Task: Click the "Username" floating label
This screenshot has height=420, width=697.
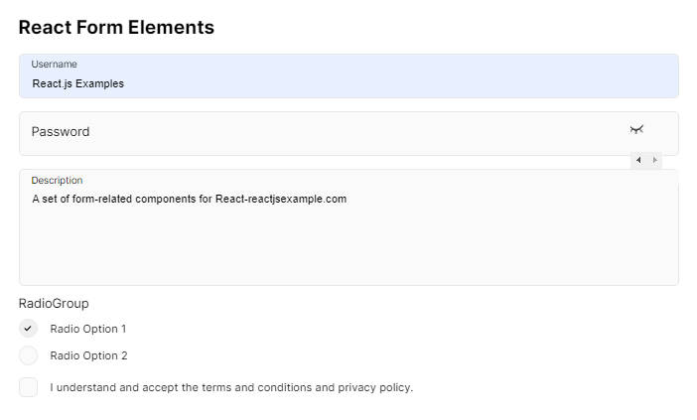Action: point(54,65)
